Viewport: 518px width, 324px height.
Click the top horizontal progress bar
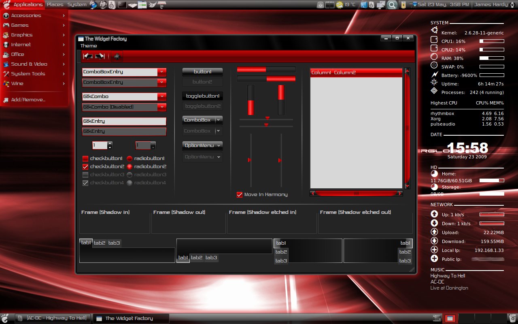[266, 69]
